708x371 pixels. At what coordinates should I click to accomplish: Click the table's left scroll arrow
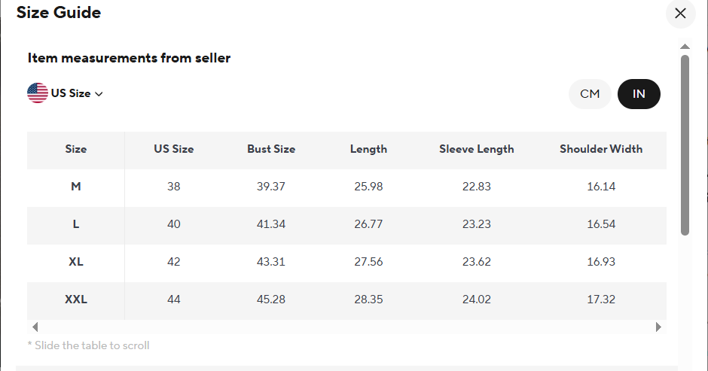35,327
